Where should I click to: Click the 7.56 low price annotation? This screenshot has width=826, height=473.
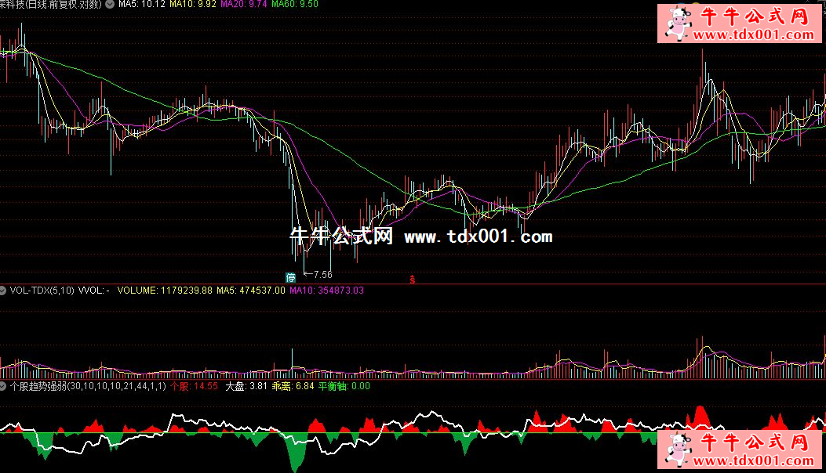pos(322,275)
